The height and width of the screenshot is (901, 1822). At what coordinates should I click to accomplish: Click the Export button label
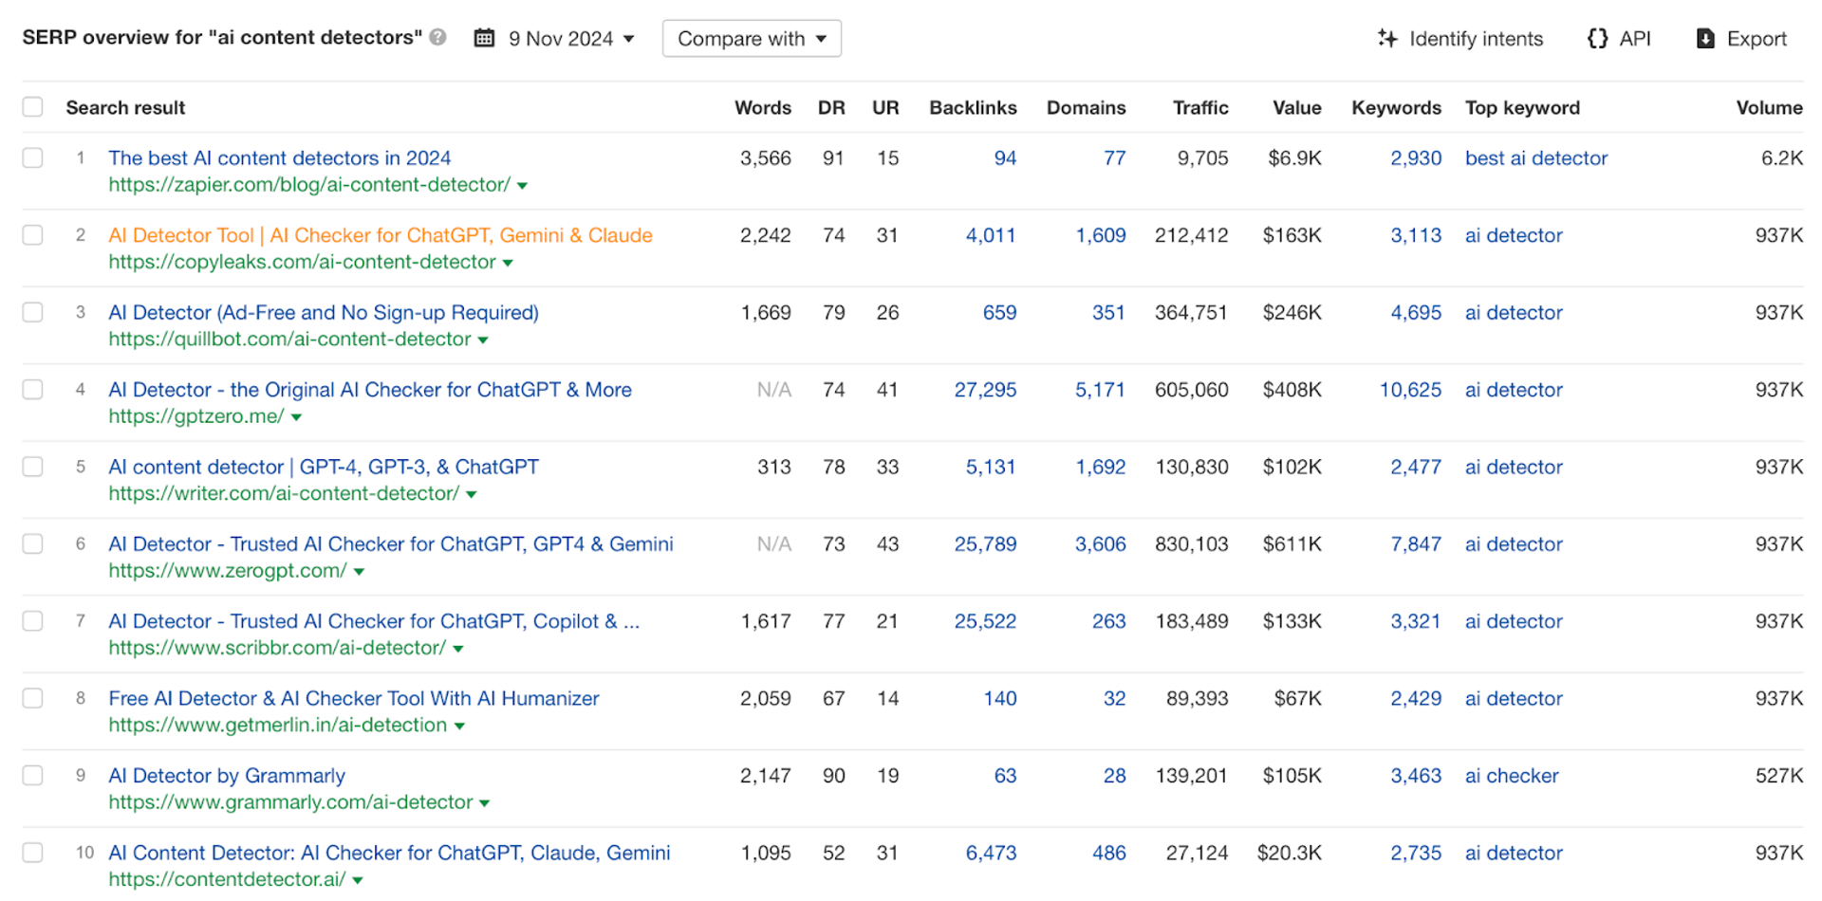[x=1757, y=39]
